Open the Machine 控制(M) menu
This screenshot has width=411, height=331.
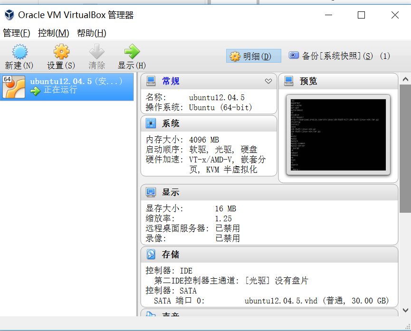point(54,33)
